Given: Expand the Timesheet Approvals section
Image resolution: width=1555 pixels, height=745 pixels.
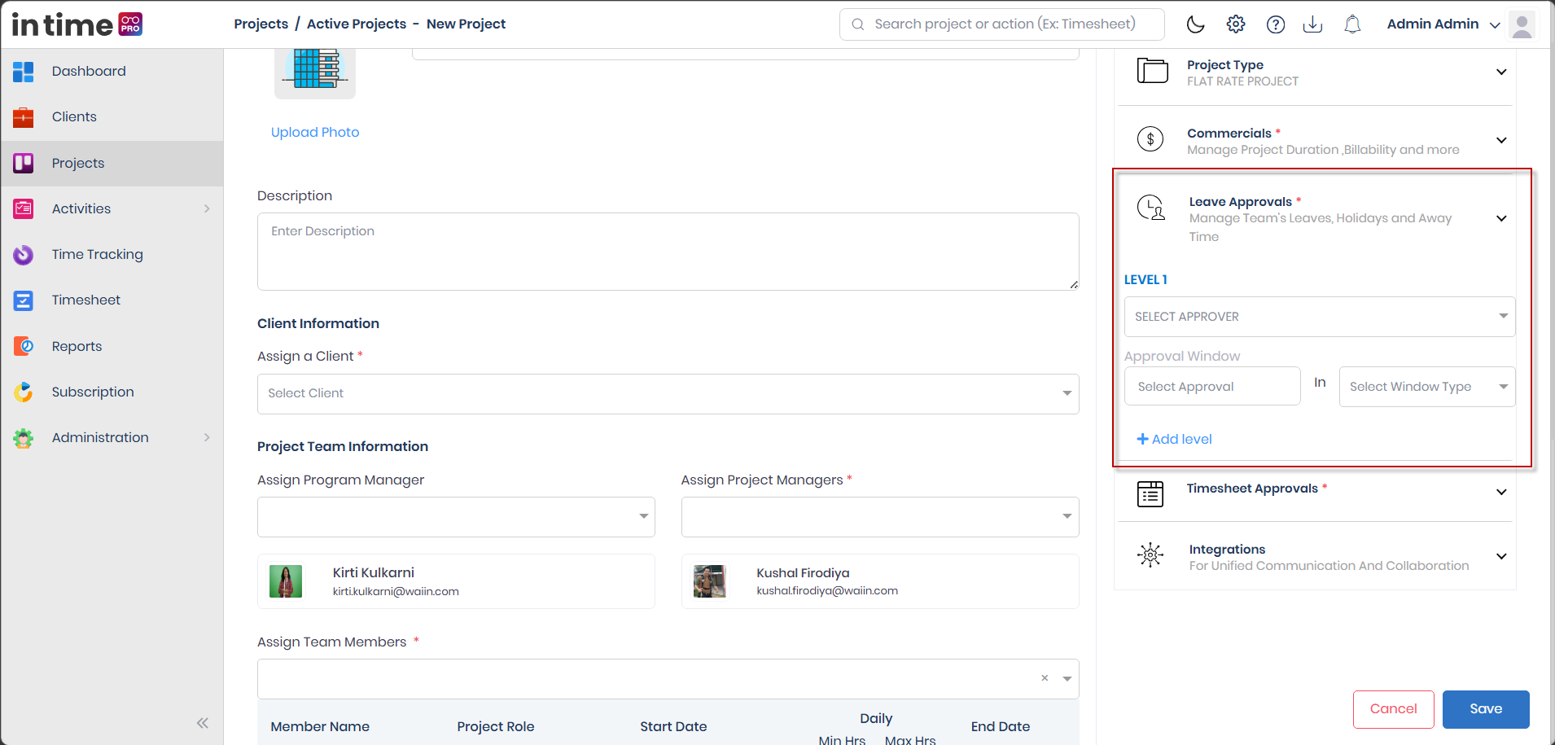Looking at the screenshot, I should click(x=1501, y=492).
